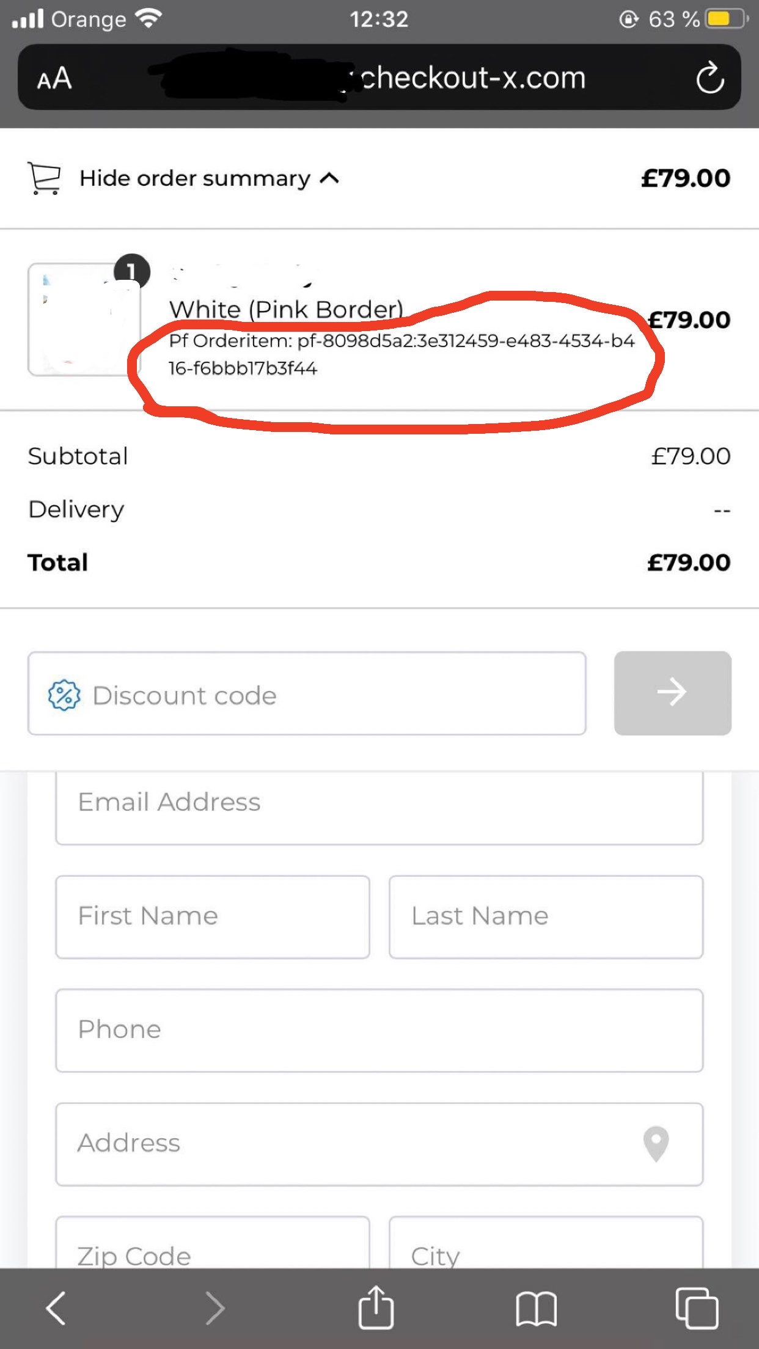The image size is (759, 1349).
Task: Open the Safari share sheet icon
Action: 375,1307
